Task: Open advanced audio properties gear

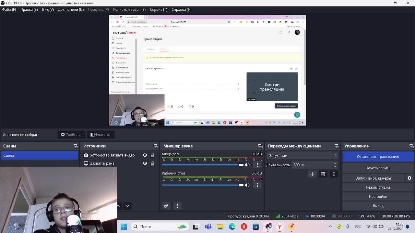Action: [166, 206]
